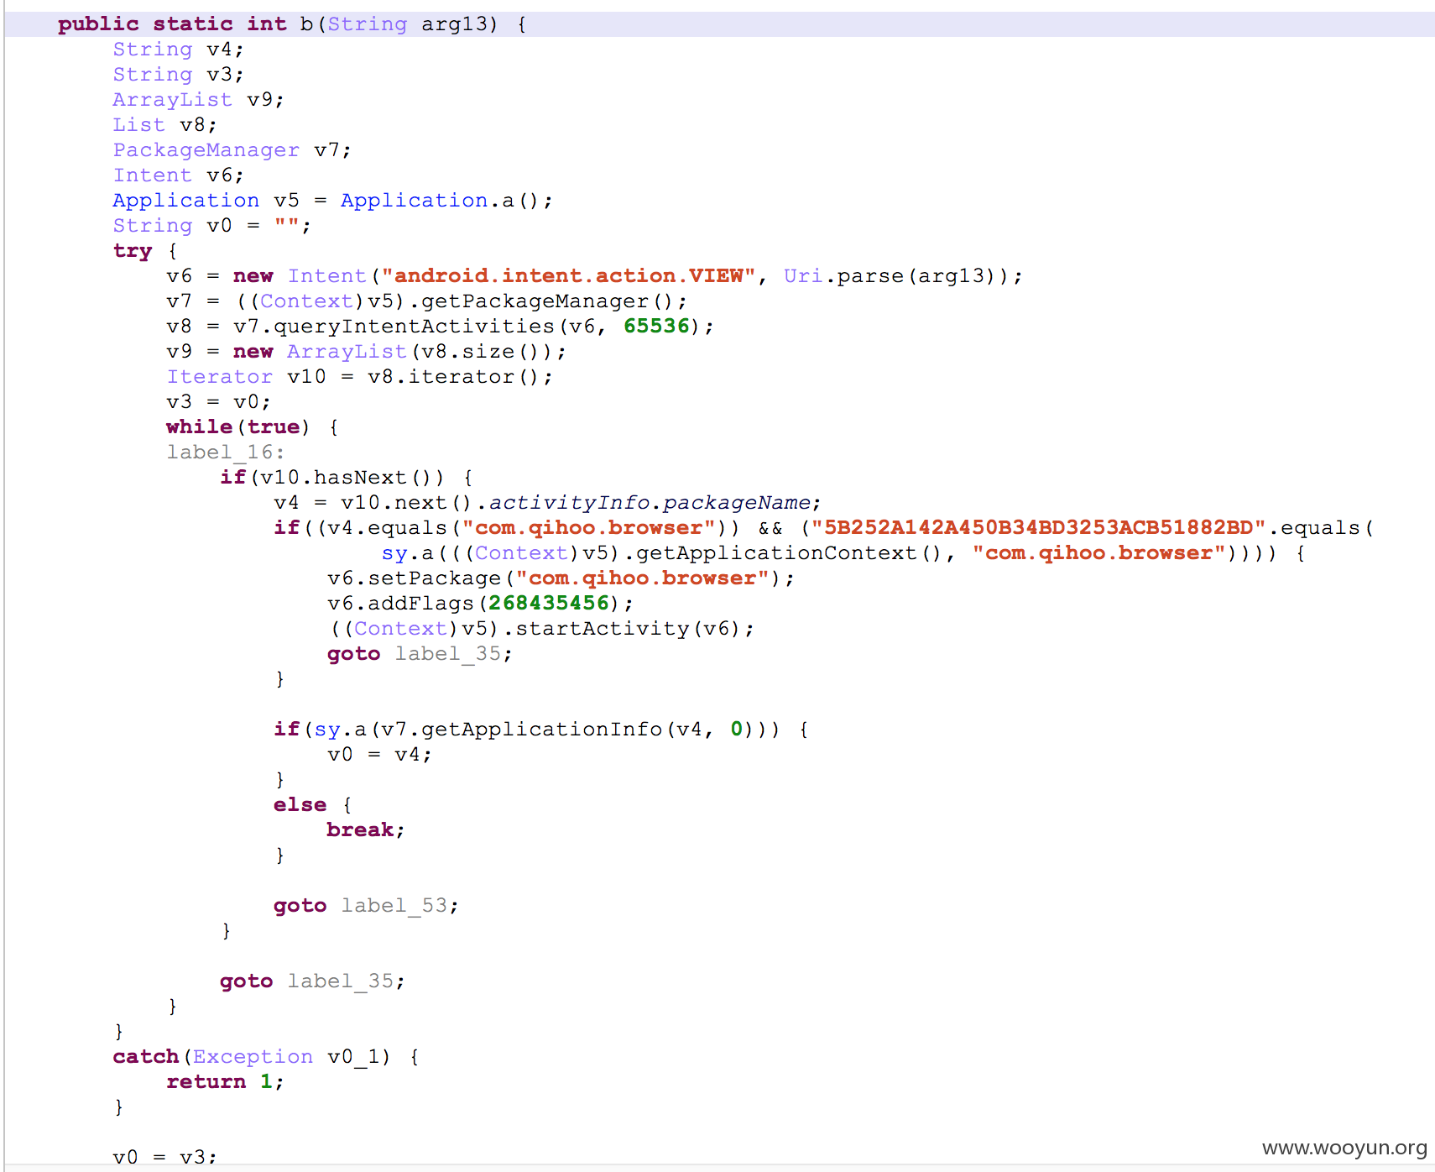This screenshot has width=1435, height=1172.
Task: Click the hash string "5B252A142A450B34BD3253ACB51882BD"
Action: (1038, 528)
